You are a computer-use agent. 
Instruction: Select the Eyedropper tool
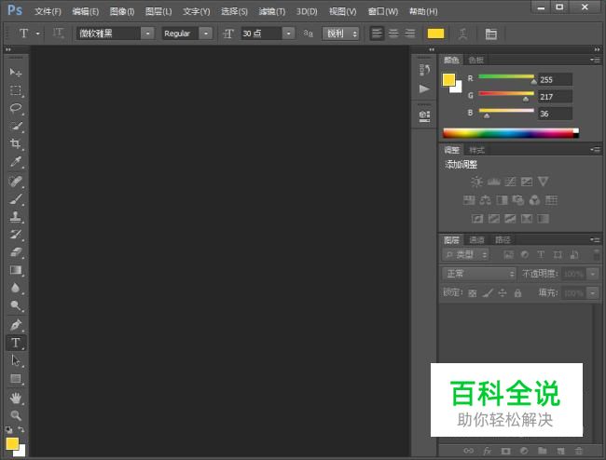[16, 162]
